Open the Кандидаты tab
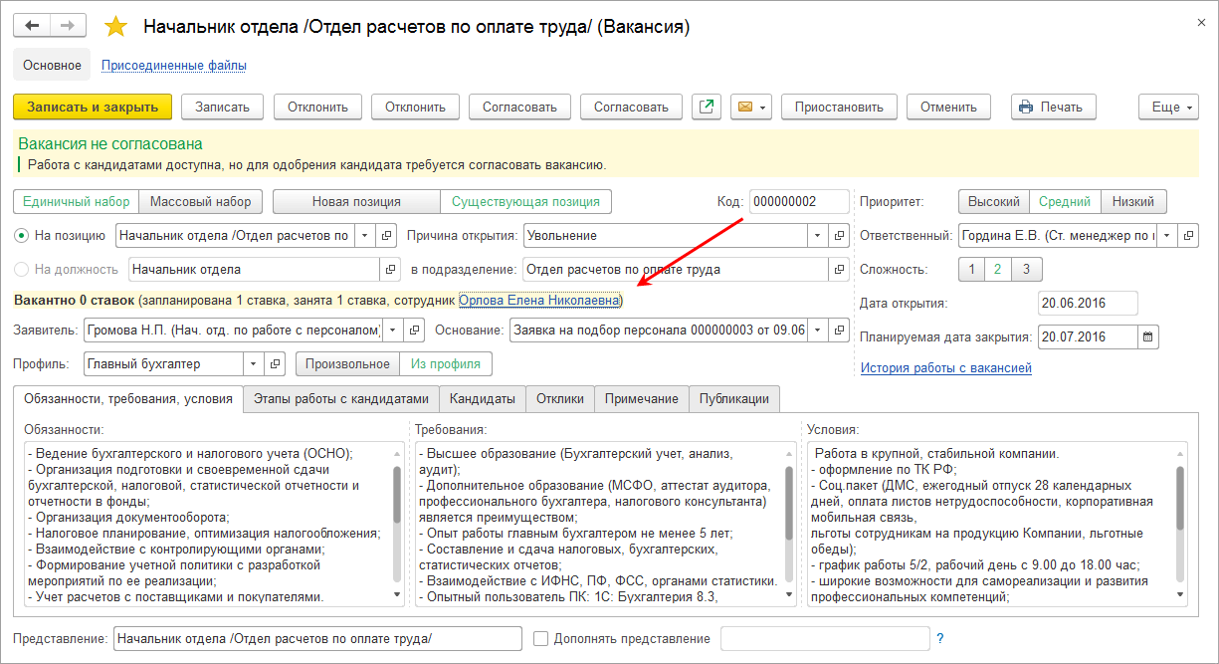The height and width of the screenshot is (664, 1219). [x=483, y=398]
